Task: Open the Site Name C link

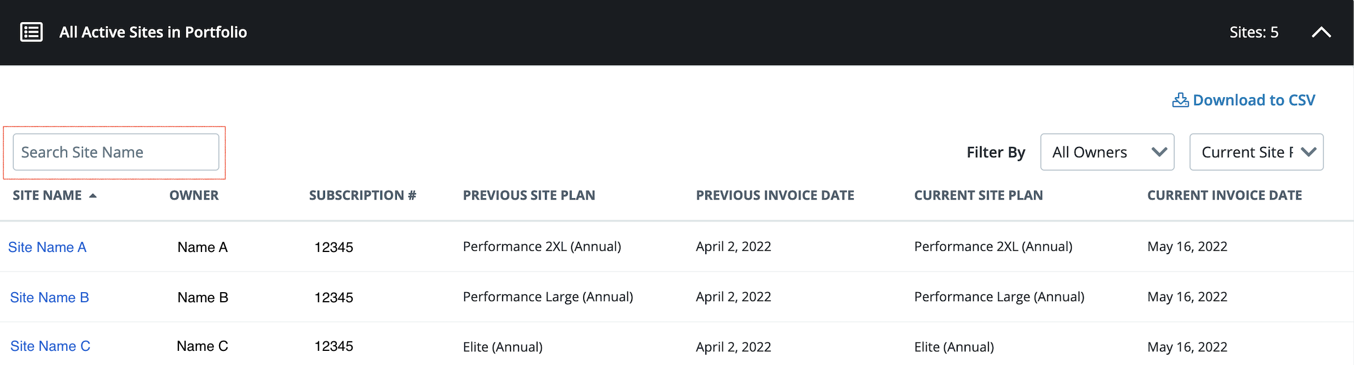Action: click(50, 346)
